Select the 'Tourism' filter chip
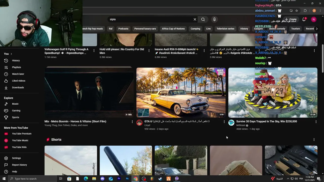324x182 pixels. (295, 29)
